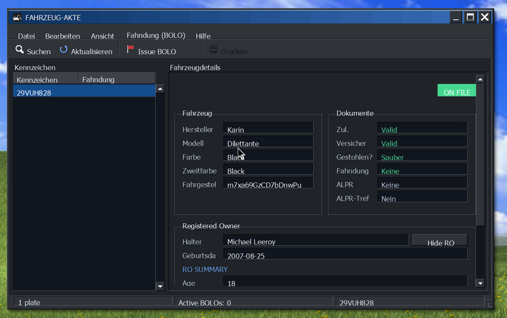Click the details panel scrollbar thumb
Screen dimensions: 507x318
[480, 155]
